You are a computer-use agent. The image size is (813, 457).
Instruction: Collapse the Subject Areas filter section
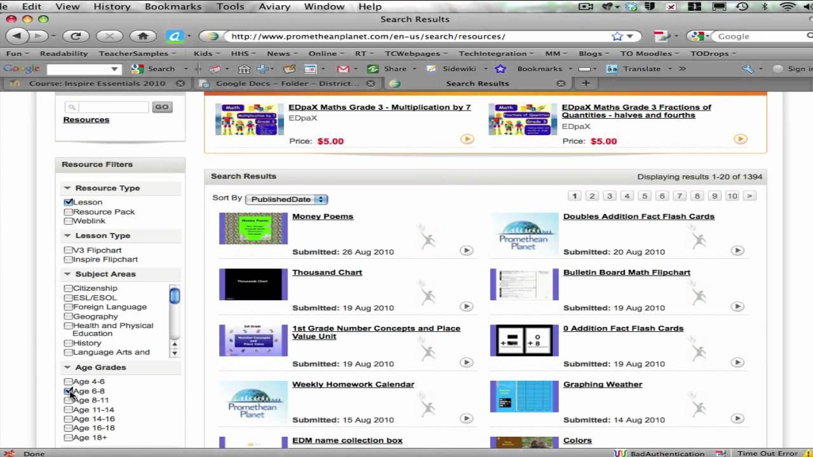tap(67, 274)
